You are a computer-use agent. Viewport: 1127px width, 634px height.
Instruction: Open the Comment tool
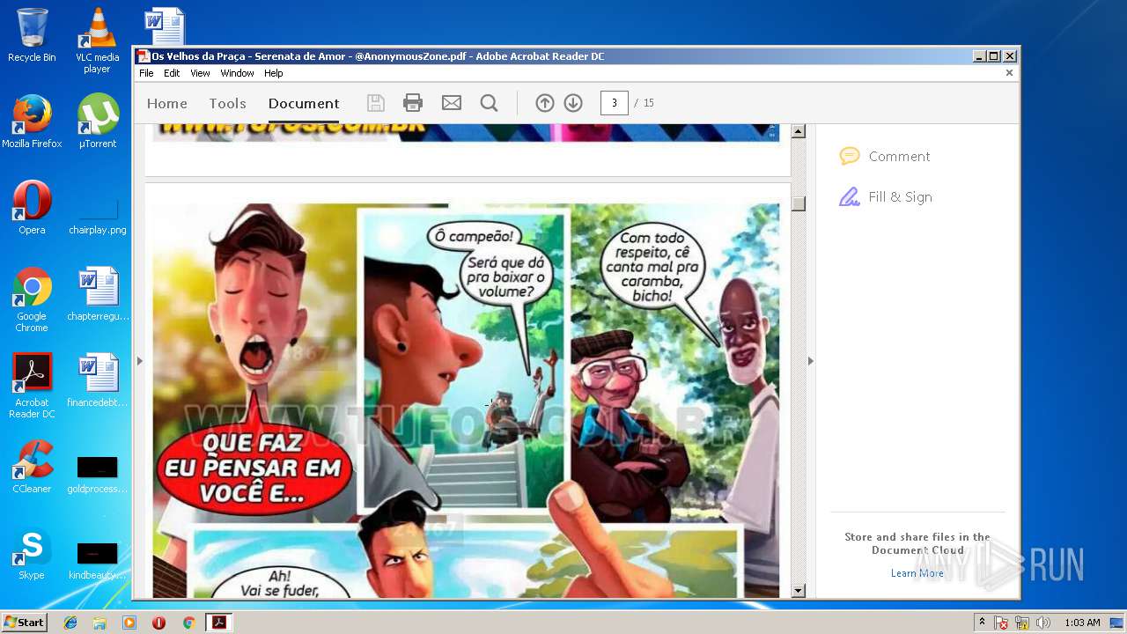point(885,156)
